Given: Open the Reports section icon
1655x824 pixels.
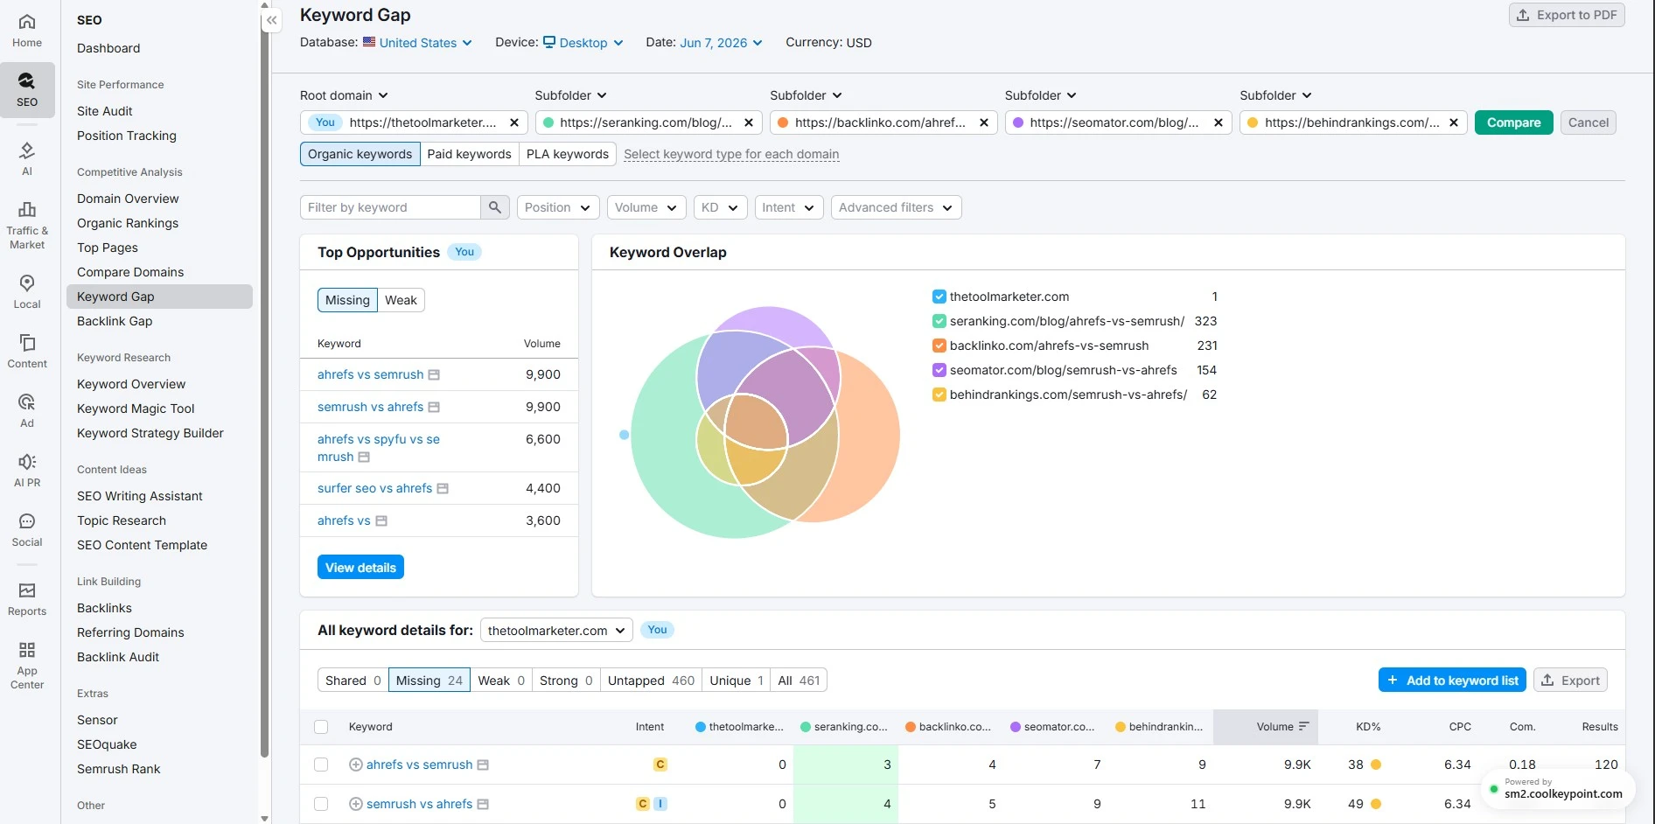Looking at the screenshot, I should click(27, 590).
